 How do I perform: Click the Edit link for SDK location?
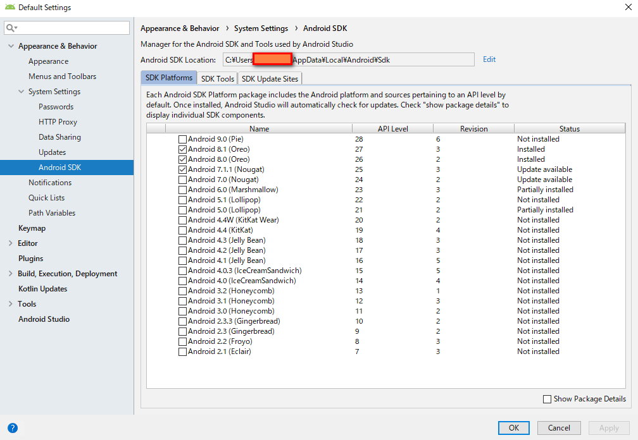coord(489,59)
